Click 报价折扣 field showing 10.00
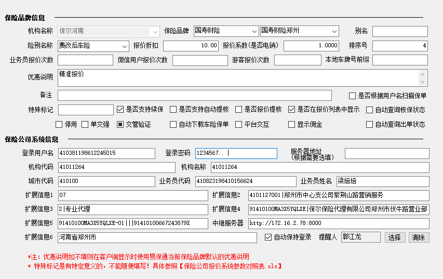The image size is (443, 279). pos(191,46)
